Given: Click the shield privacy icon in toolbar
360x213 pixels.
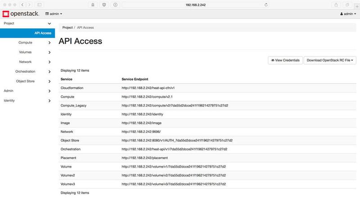Looking at the screenshot, I should [x=104, y=4].
